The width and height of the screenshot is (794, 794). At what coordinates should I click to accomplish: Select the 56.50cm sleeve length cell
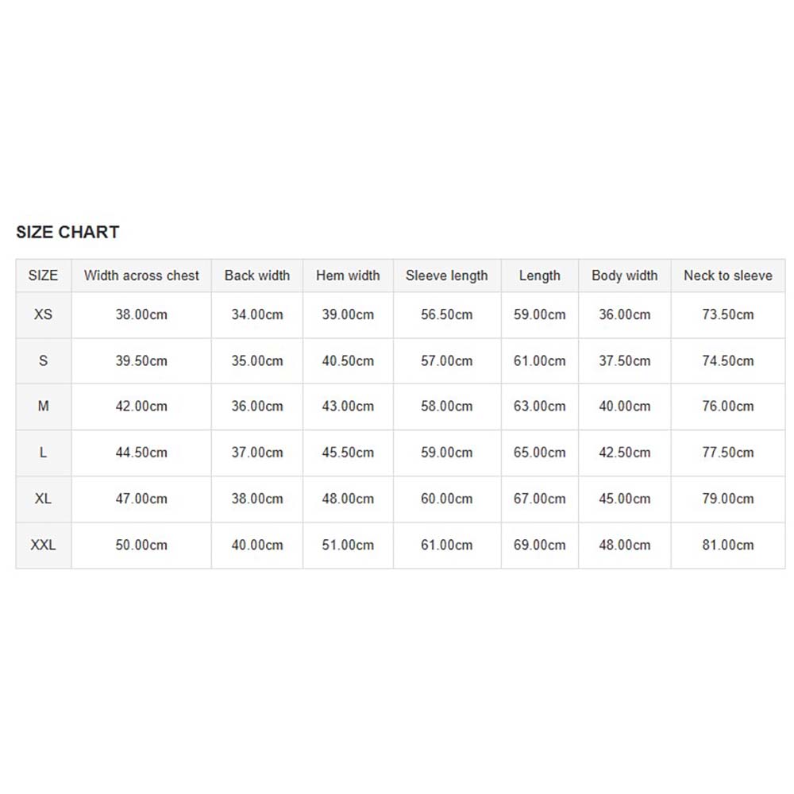click(x=447, y=314)
